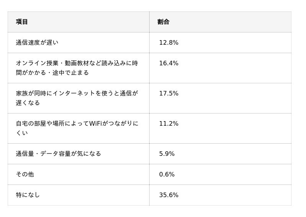Select the 自宅の部屋や場所 WiFi row text

coord(77,128)
